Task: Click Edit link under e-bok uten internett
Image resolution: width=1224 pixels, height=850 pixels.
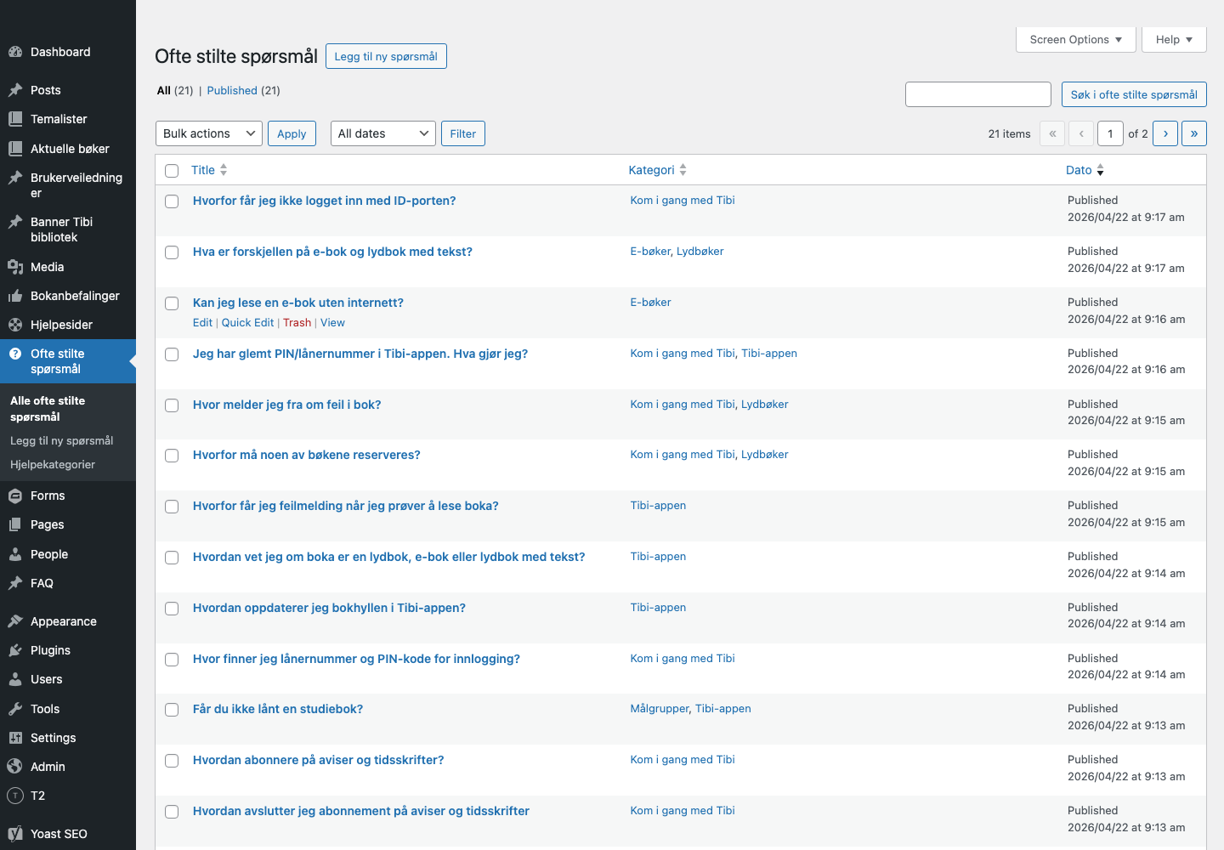Action: coord(202,322)
